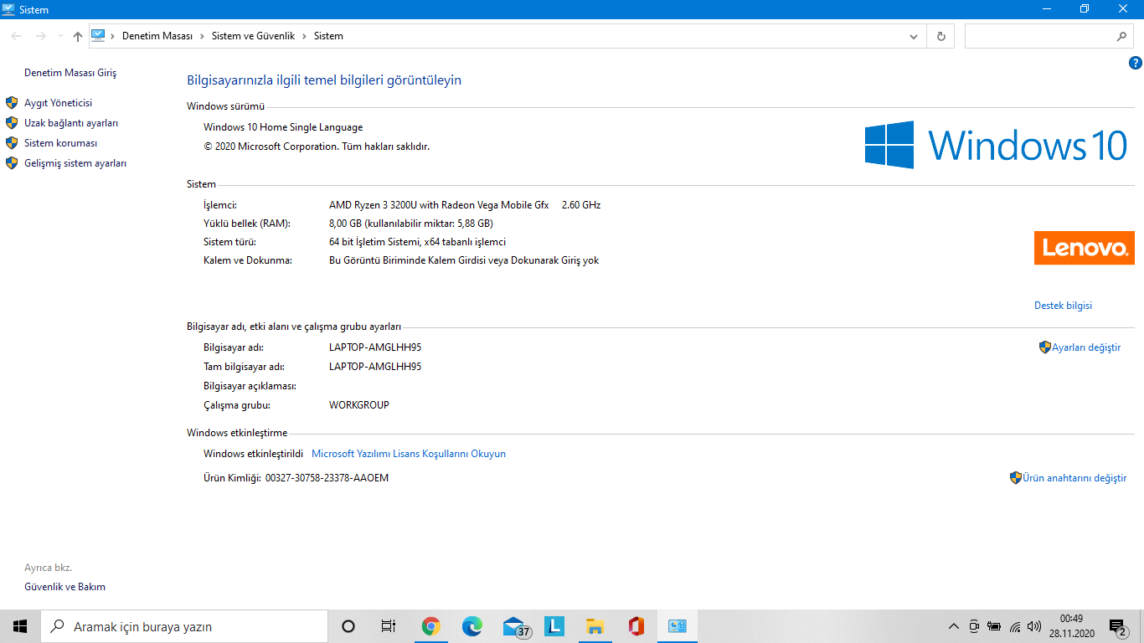Click the computer icon in the address bar
Viewport: 1144px width, 643px height.
point(98,36)
